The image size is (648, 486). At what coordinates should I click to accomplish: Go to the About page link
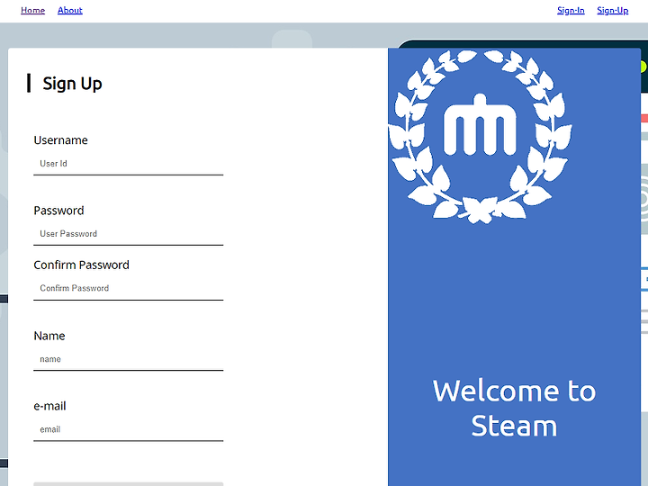tap(70, 10)
